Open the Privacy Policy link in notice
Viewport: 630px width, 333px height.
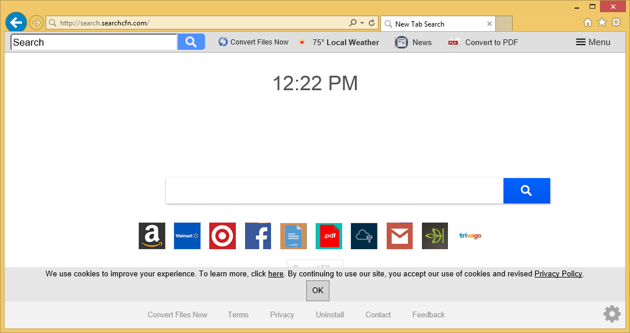click(x=558, y=273)
